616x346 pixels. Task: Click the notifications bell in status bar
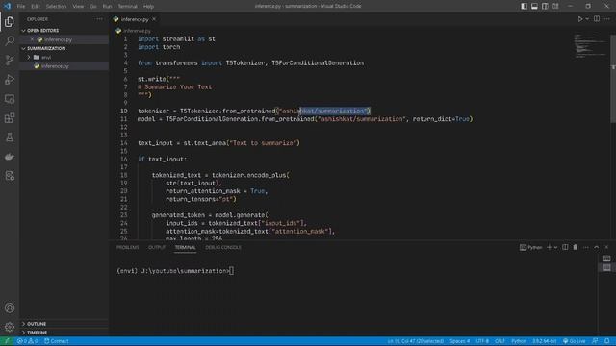pos(607,341)
